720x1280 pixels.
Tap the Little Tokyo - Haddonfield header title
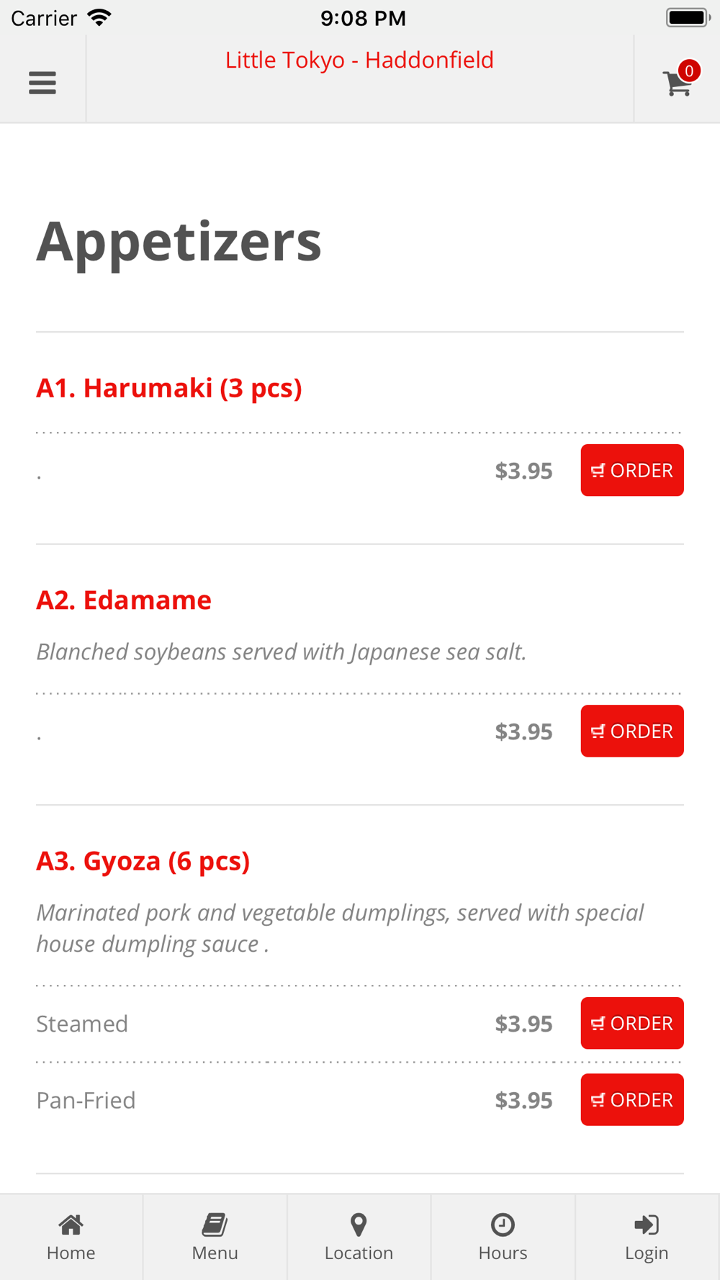[x=359, y=60]
